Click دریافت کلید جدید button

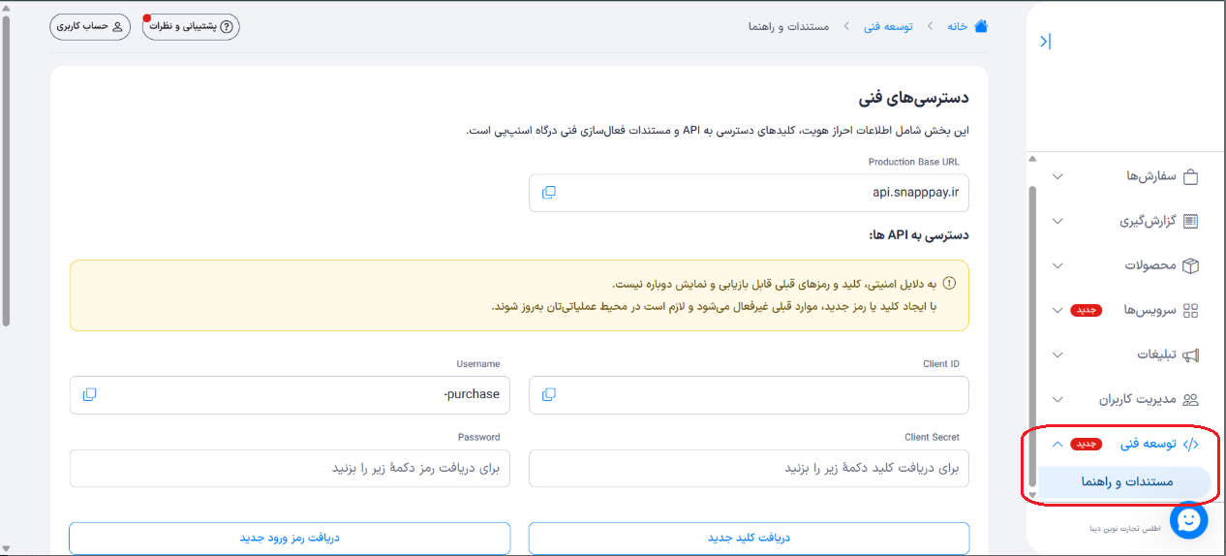pyautogui.click(x=749, y=538)
